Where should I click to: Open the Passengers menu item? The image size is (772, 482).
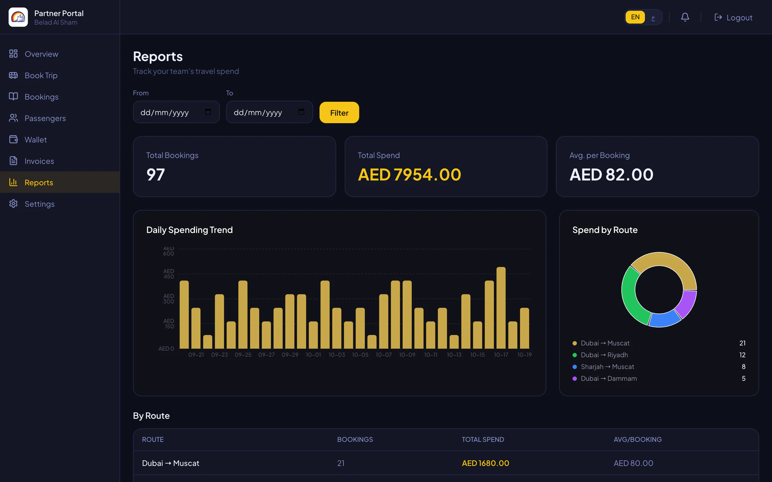pyautogui.click(x=60, y=118)
